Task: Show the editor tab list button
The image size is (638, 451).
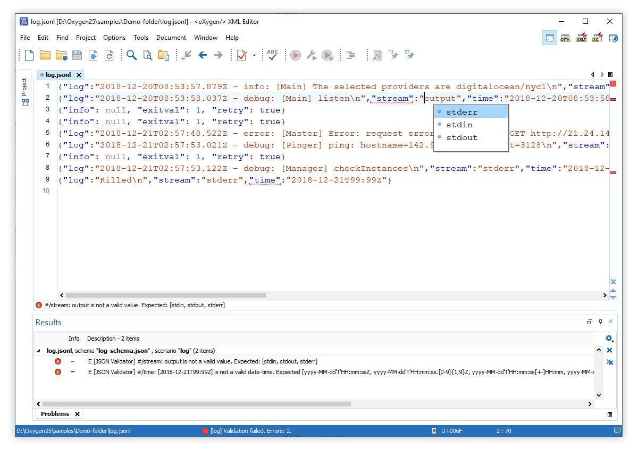Action: pyautogui.click(x=610, y=75)
